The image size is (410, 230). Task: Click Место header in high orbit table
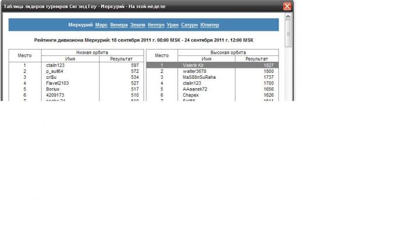tap(162, 55)
